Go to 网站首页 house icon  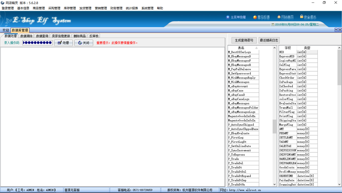(x=279, y=17)
